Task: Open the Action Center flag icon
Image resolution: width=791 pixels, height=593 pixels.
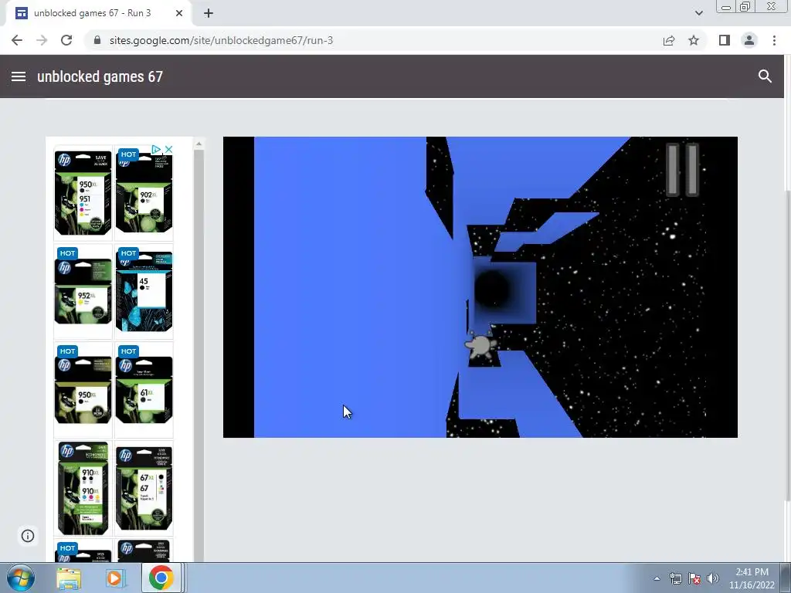Action: tap(694, 578)
